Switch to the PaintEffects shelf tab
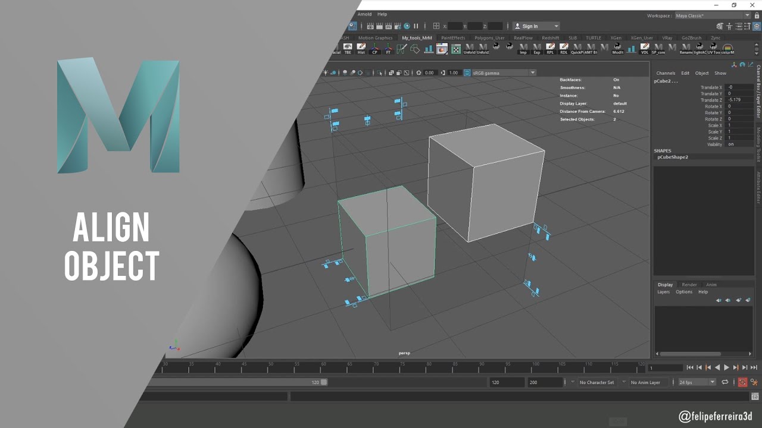The image size is (762, 428). [453, 38]
